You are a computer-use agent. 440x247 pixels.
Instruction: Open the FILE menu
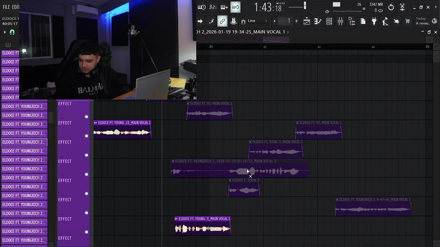pos(6,7)
